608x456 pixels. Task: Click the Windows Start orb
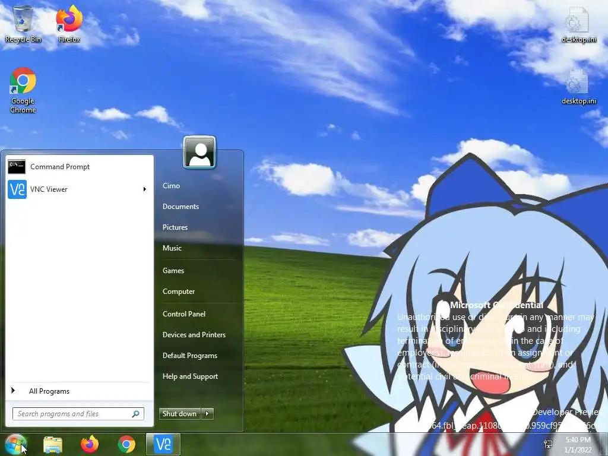pos(15,444)
